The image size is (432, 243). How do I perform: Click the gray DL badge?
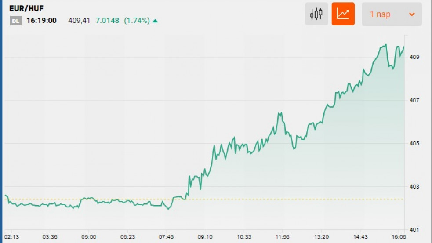point(16,21)
